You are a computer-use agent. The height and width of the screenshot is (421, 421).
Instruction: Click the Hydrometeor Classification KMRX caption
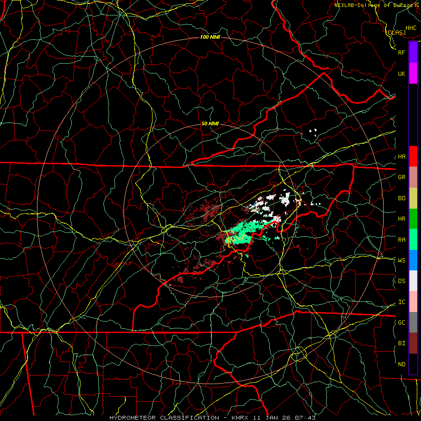212,418
